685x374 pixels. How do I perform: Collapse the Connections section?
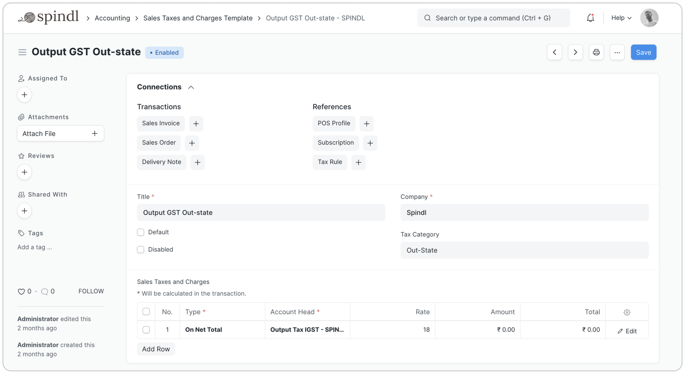191,87
